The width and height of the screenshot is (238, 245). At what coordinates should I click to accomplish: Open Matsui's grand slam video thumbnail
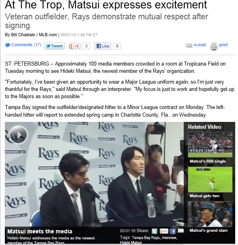coord(210,214)
